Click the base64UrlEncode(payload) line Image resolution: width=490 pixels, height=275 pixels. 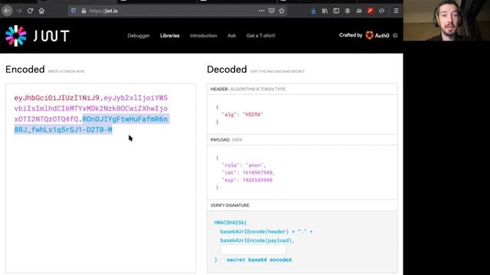coord(257,241)
